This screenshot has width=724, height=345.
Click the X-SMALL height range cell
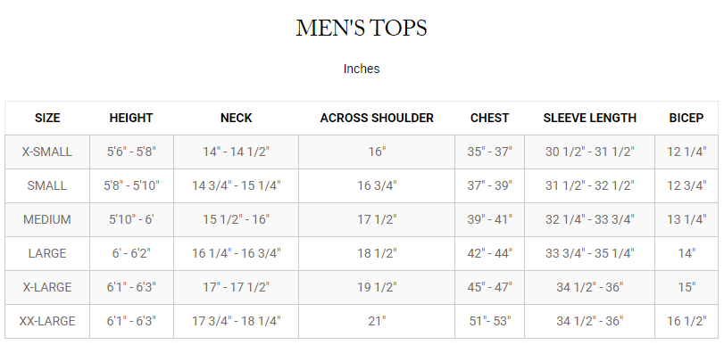pyautogui.click(x=131, y=152)
